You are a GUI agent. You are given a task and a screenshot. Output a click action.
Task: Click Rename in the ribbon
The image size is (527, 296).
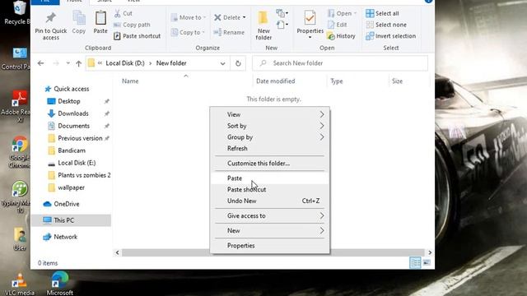(x=229, y=32)
